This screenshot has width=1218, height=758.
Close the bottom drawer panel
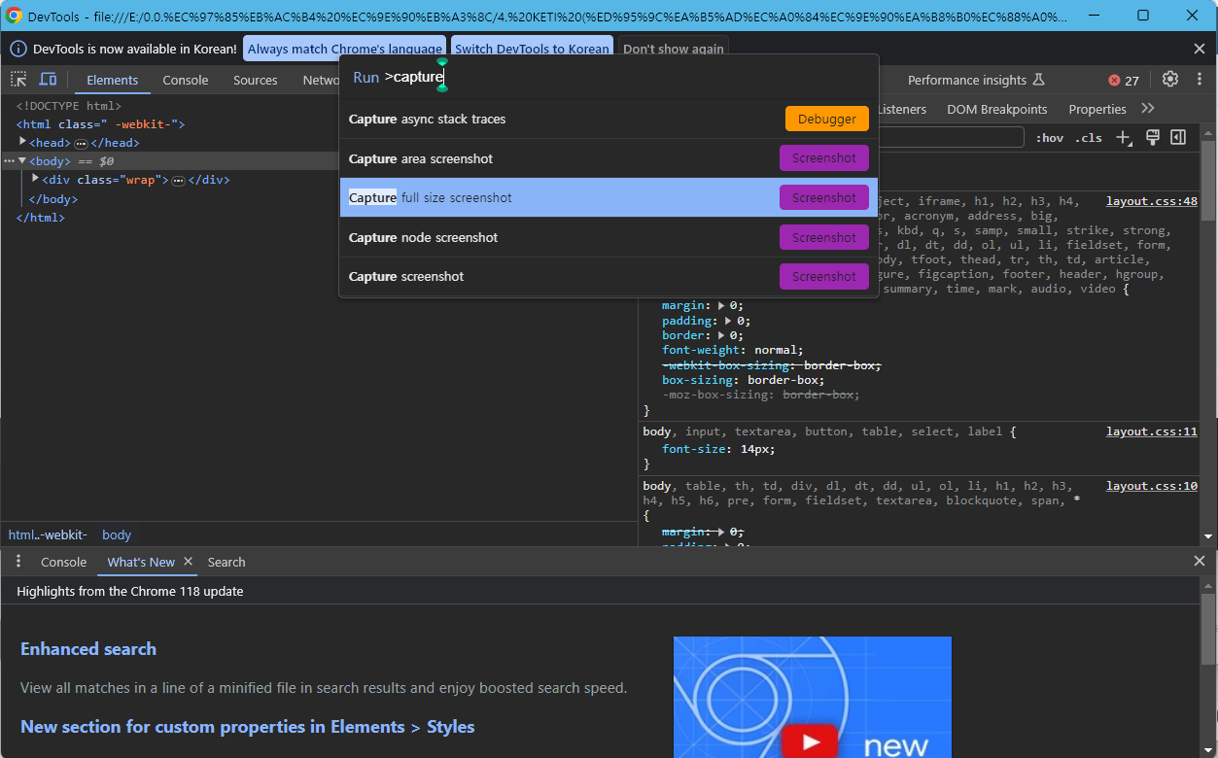pos(1199,562)
